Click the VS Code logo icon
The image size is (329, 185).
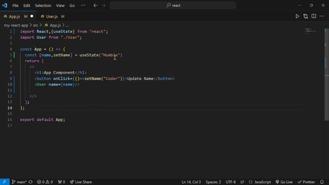[5, 5]
